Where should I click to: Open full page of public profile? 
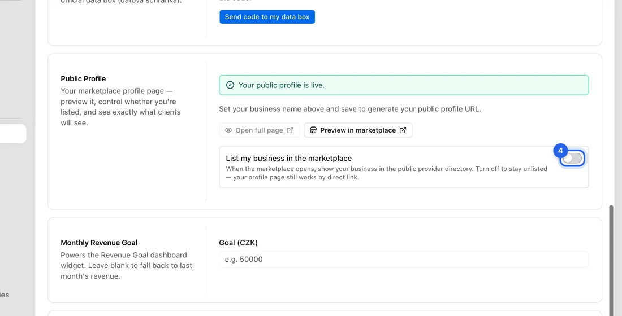pos(259,130)
